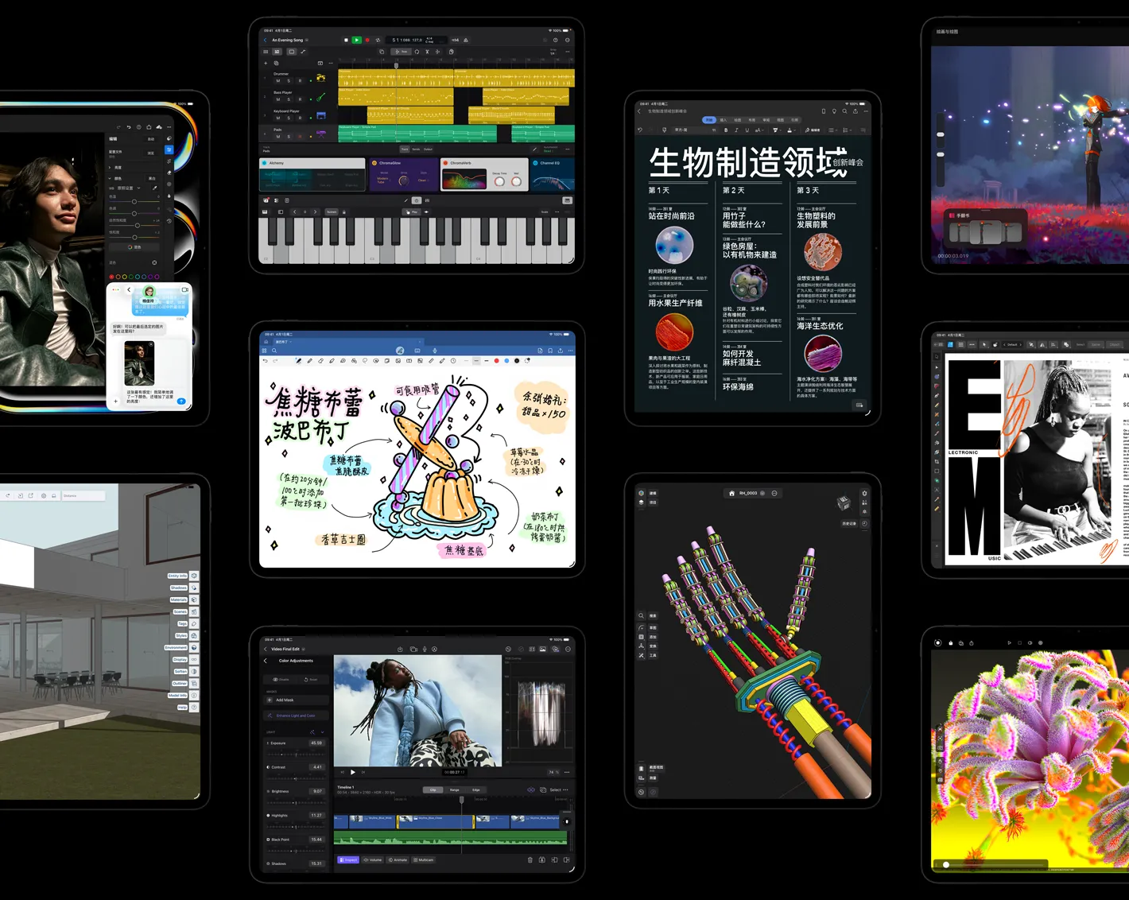
Task: Collapse the Light adjustments section chevron
Action: pos(322,732)
